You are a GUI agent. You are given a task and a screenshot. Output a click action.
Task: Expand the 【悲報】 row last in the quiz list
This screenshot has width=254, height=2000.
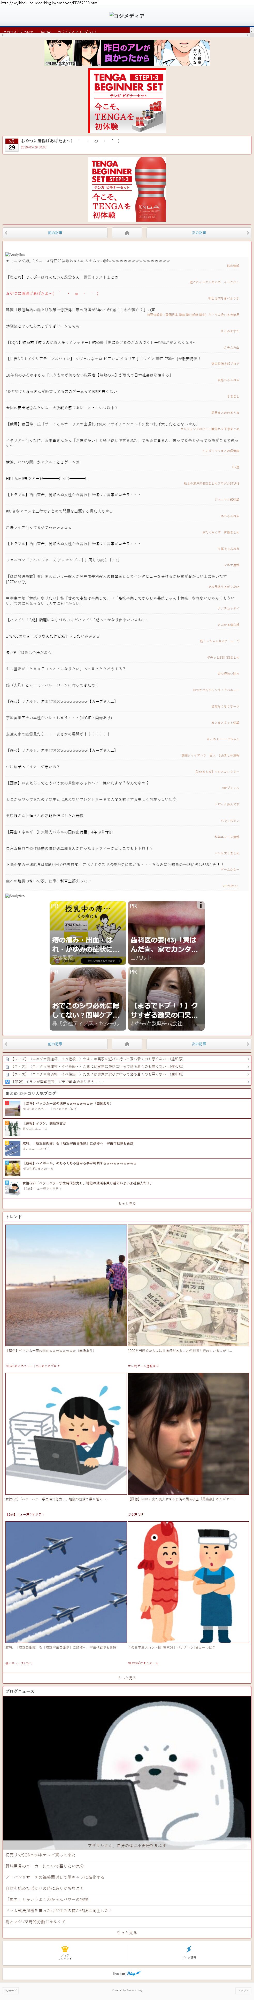[127, 1082]
